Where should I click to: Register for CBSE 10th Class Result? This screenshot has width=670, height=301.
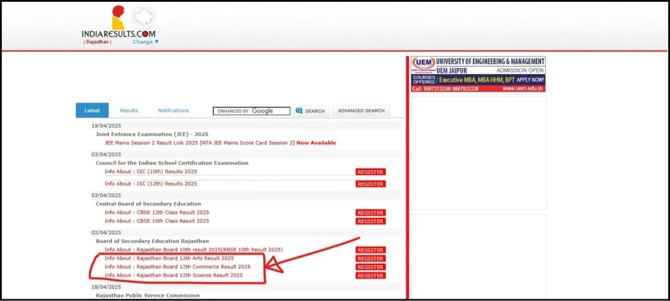click(x=370, y=221)
